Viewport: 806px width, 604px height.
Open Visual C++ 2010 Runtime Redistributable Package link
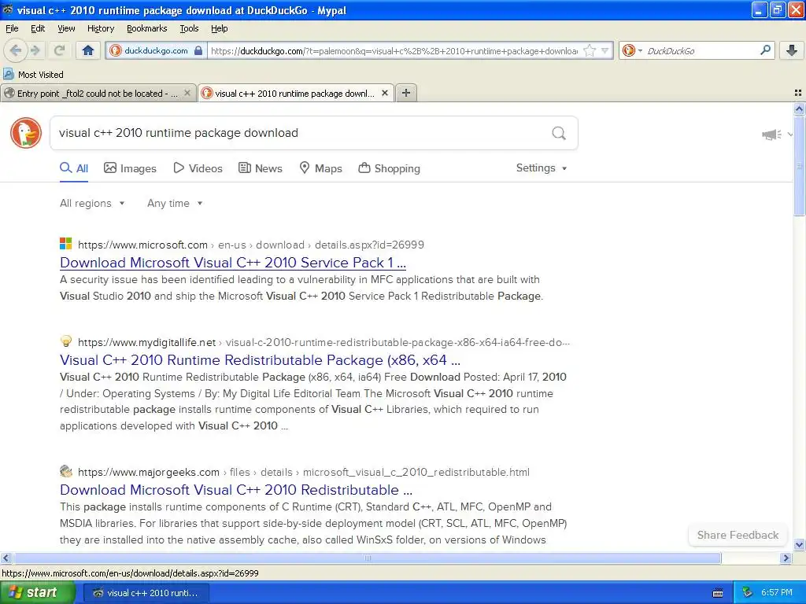tap(260, 360)
